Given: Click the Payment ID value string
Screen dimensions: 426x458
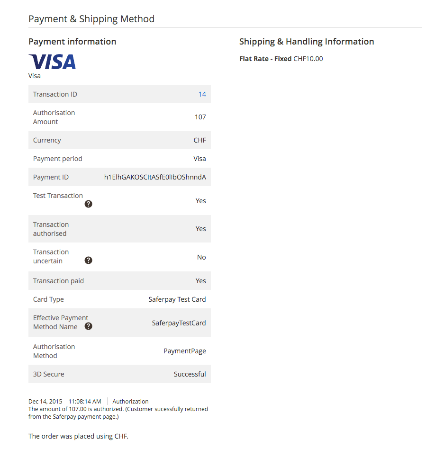Looking at the screenshot, I should tap(155, 177).
